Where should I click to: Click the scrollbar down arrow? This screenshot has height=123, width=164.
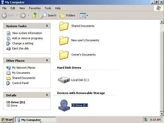pos(162,114)
